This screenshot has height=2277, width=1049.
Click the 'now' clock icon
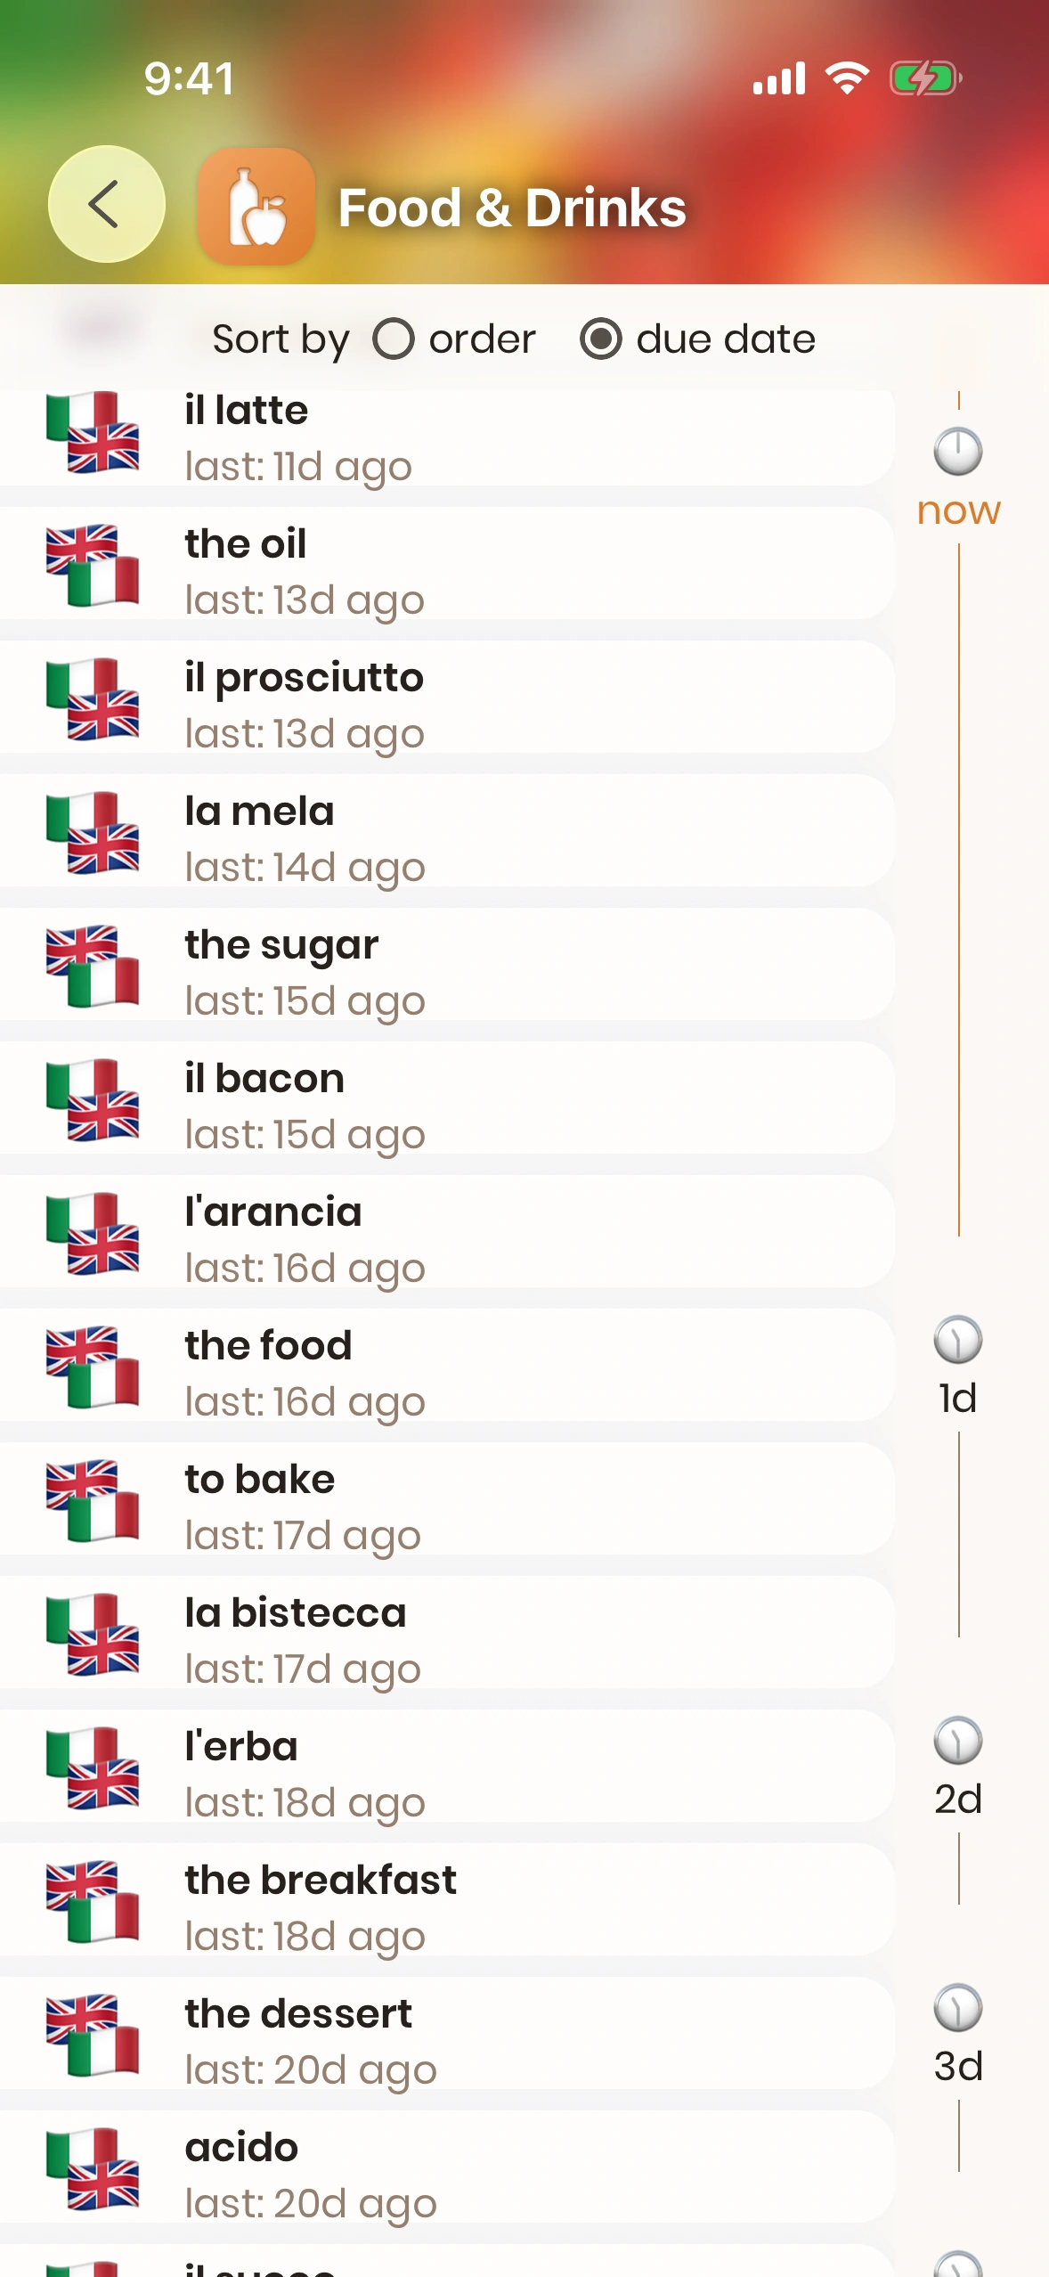click(958, 452)
